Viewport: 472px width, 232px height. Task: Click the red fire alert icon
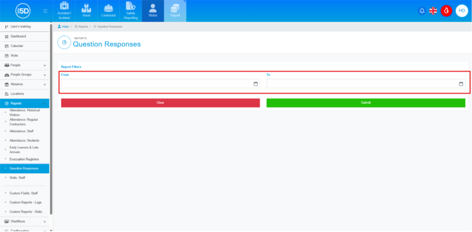coord(446,11)
